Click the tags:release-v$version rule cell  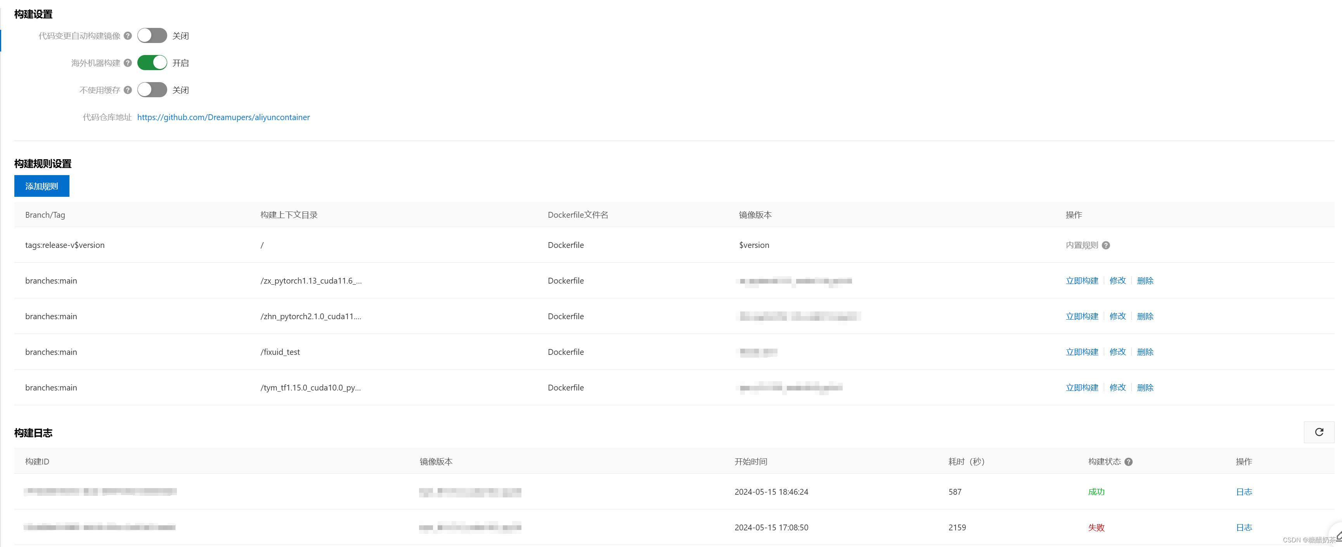65,245
